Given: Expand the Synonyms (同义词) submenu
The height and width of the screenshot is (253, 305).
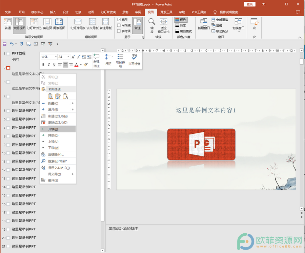Looking at the screenshot, I should [x=73, y=174].
